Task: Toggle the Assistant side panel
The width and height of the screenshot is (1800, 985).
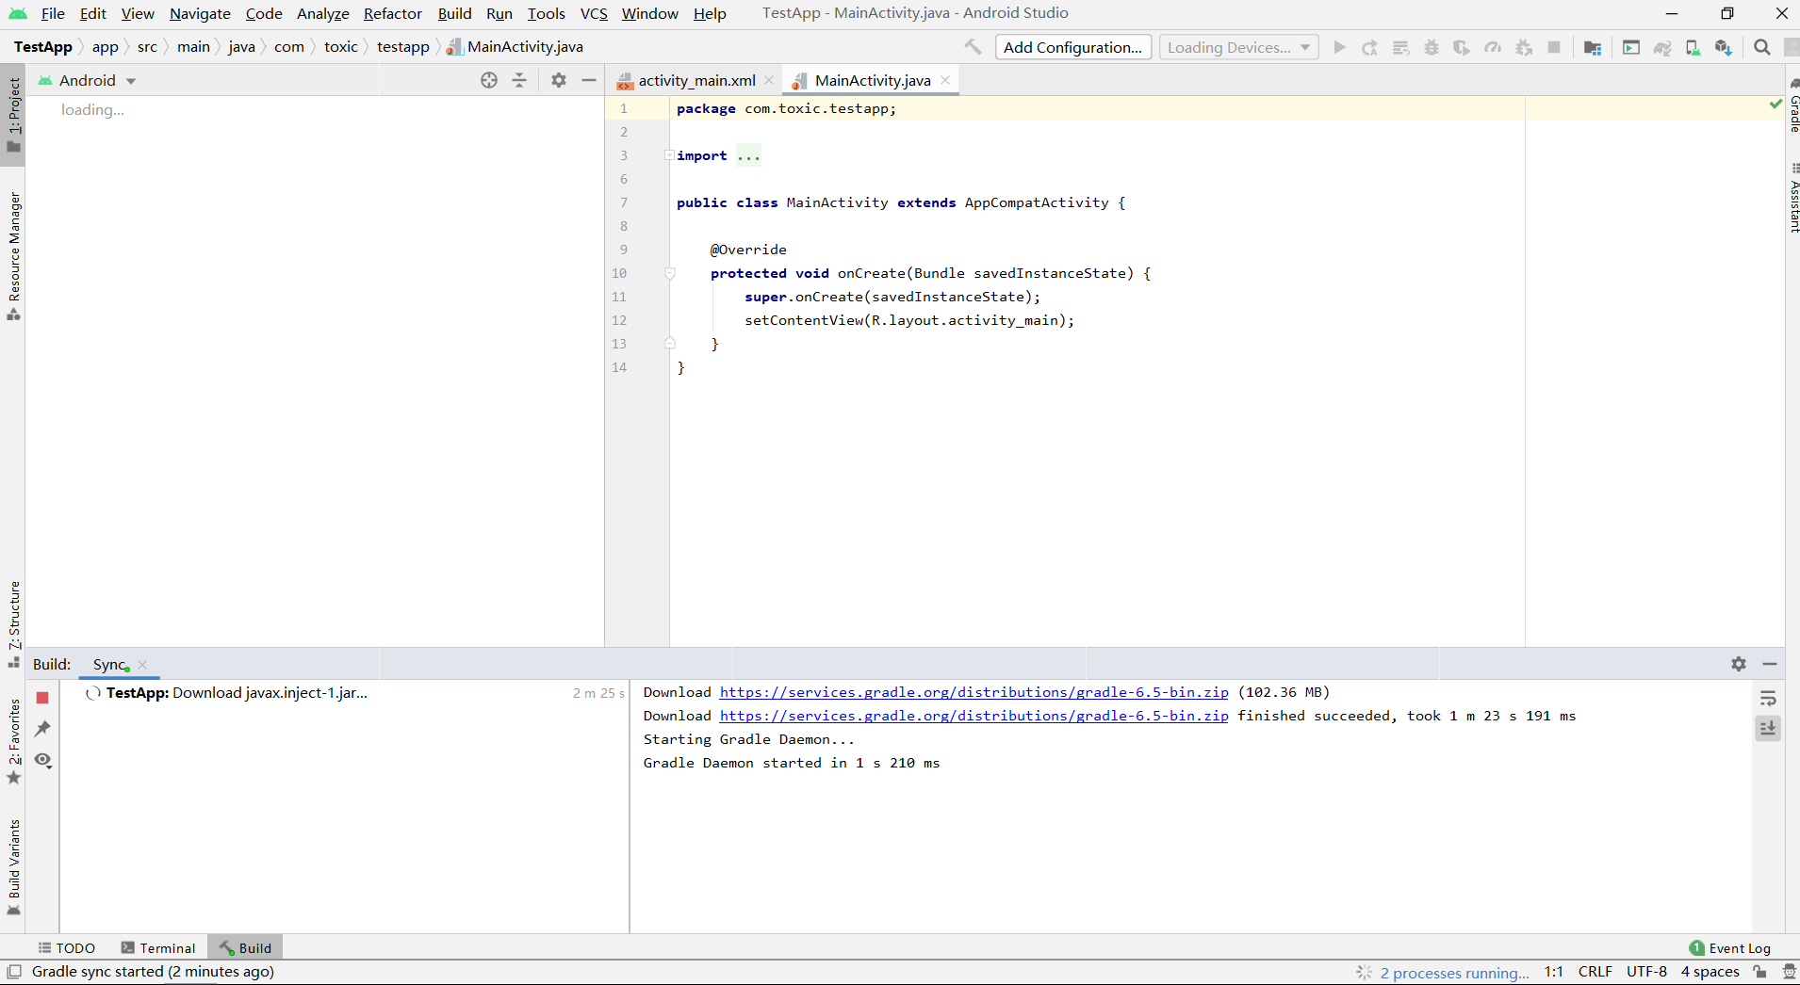Action: 1792,199
